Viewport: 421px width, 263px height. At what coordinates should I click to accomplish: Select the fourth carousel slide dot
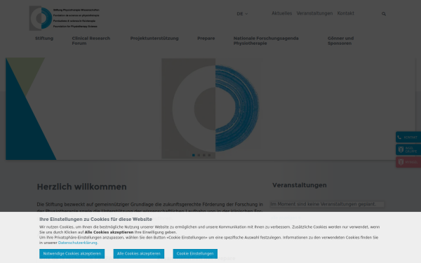(209, 155)
